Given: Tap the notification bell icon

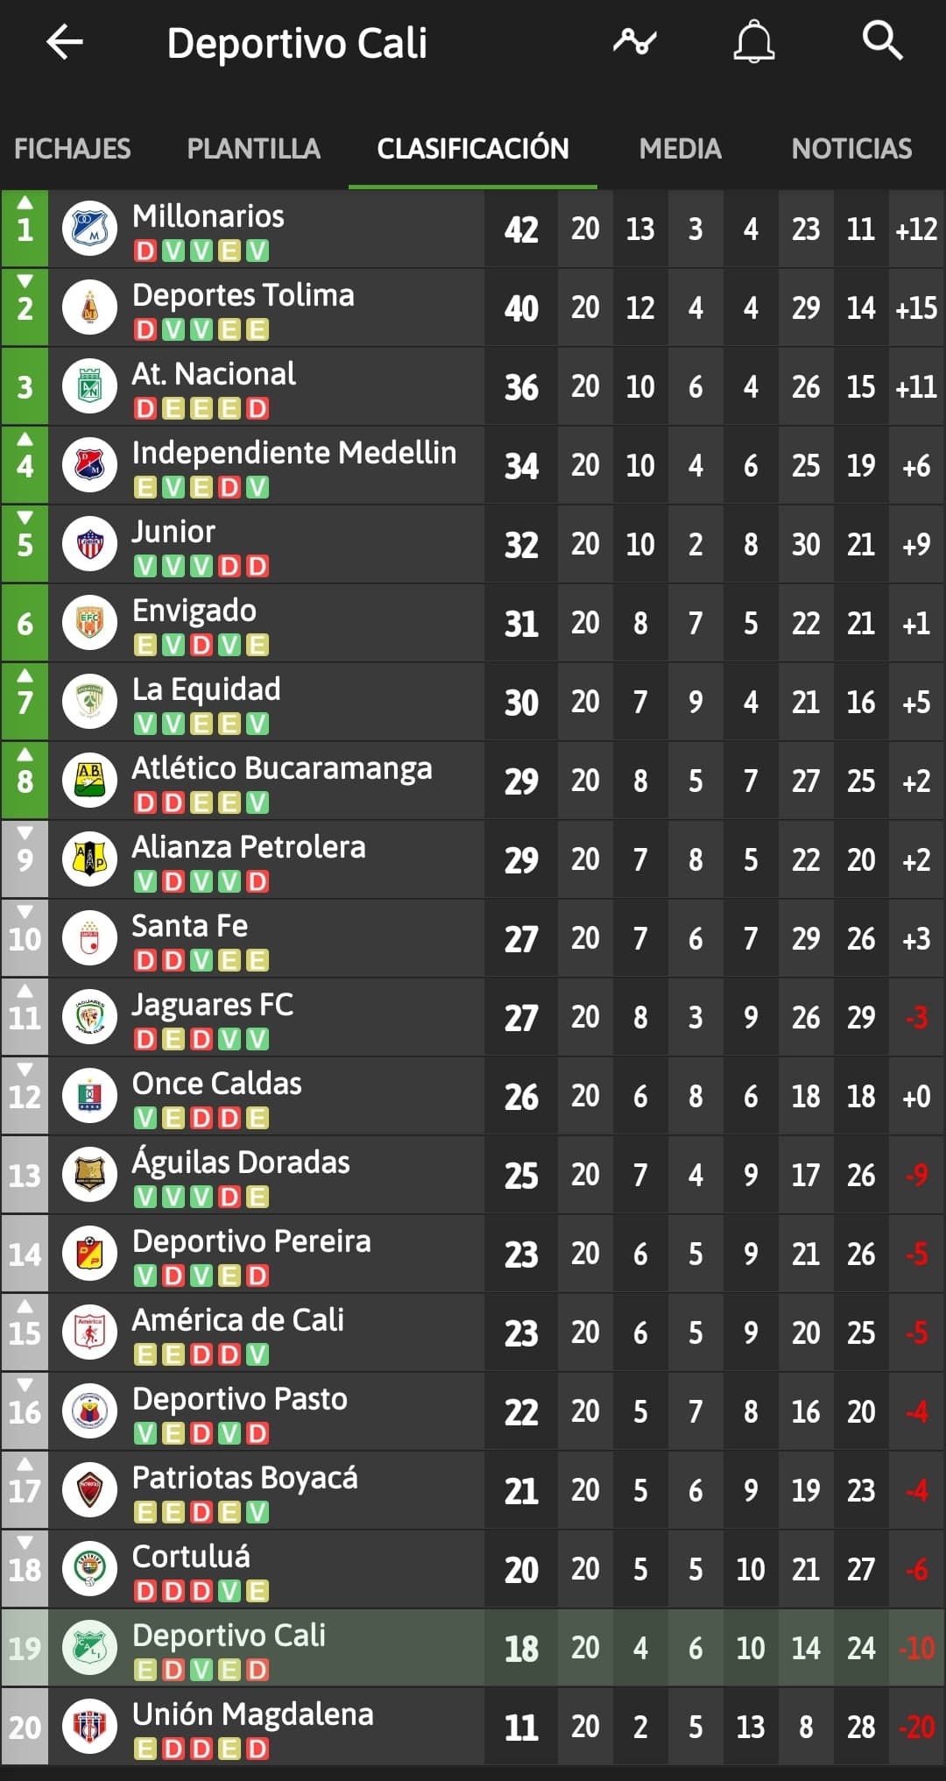Looking at the screenshot, I should [754, 42].
